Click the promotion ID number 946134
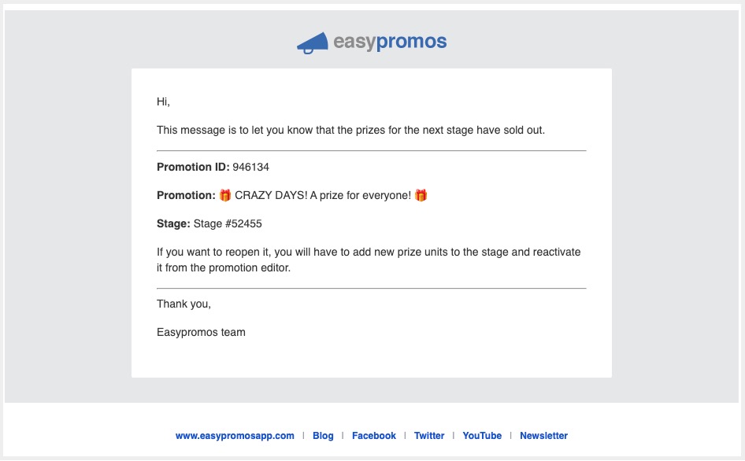Image resolution: width=745 pixels, height=461 pixels. click(251, 167)
